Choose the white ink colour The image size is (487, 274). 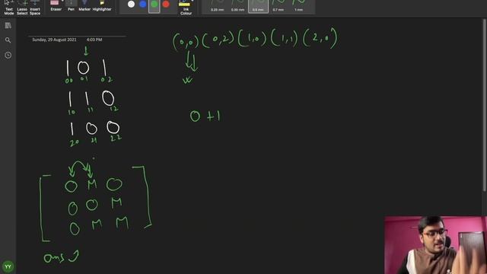[132, 5]
